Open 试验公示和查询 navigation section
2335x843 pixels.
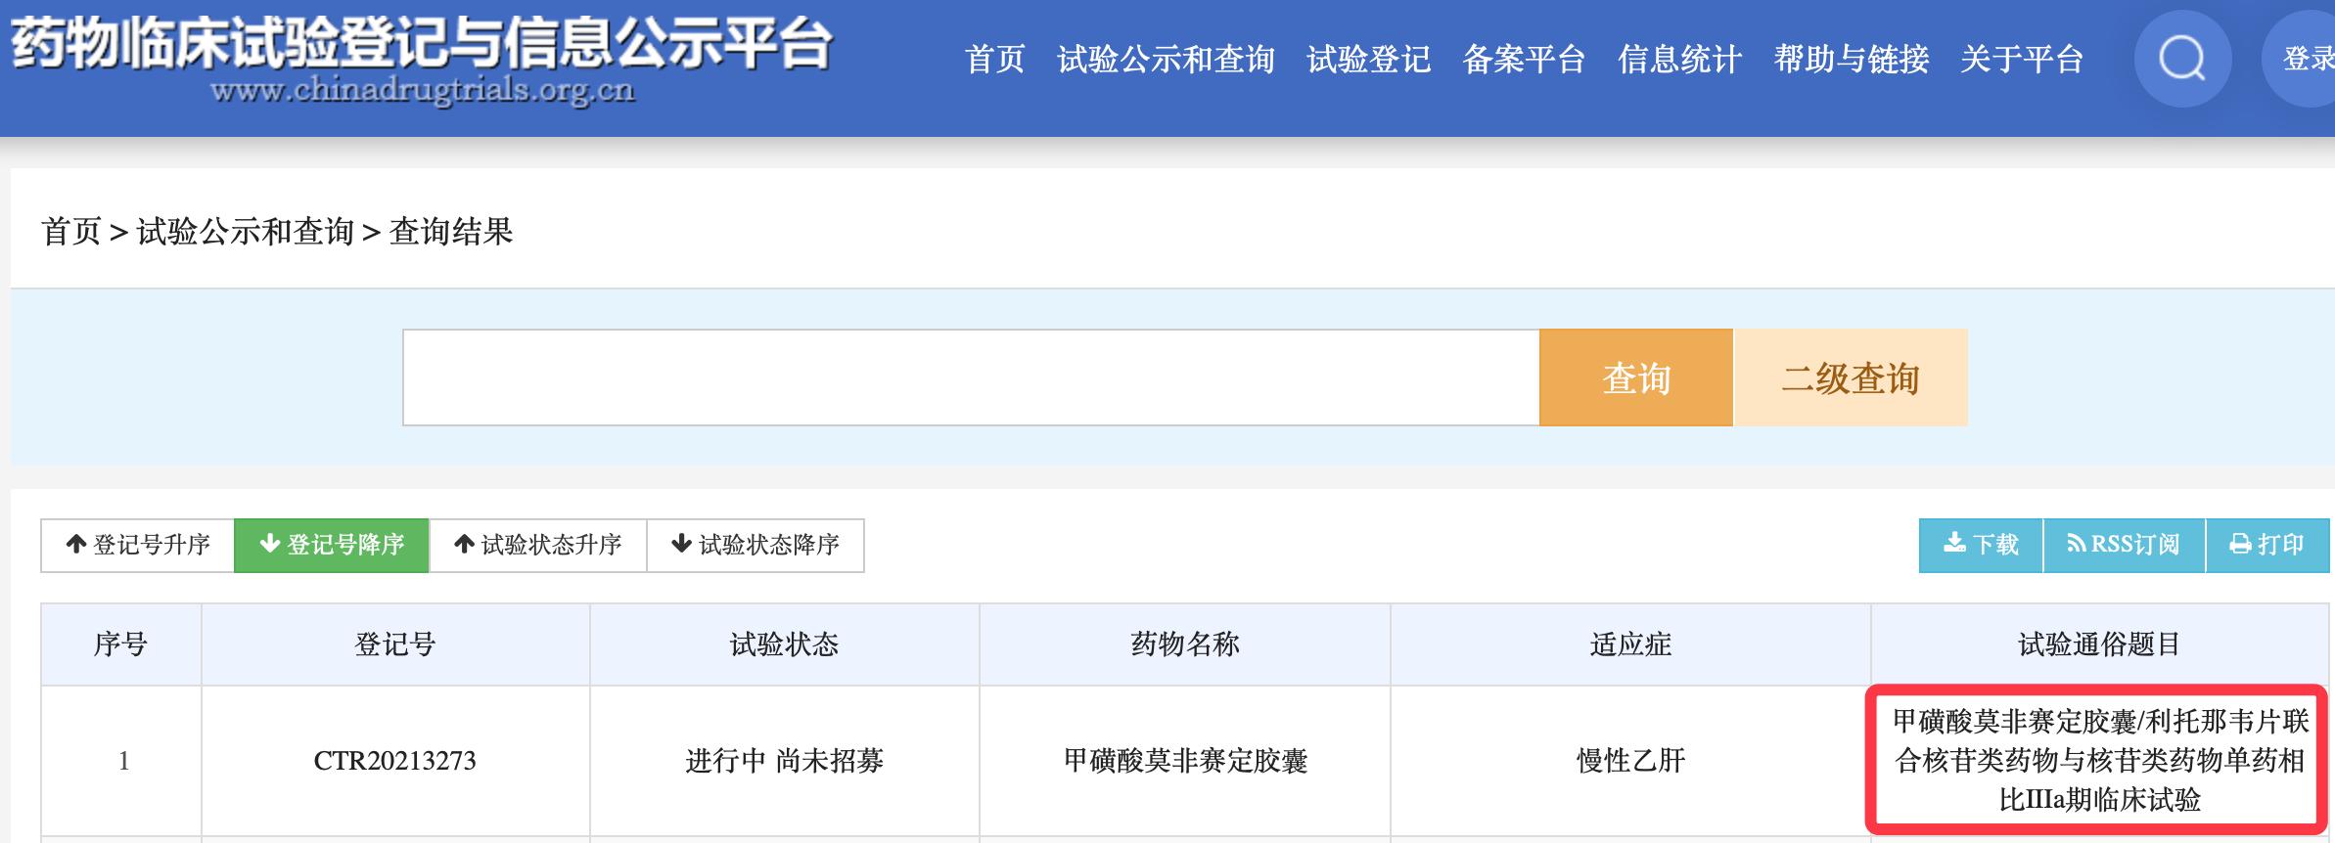(1164, 61)
